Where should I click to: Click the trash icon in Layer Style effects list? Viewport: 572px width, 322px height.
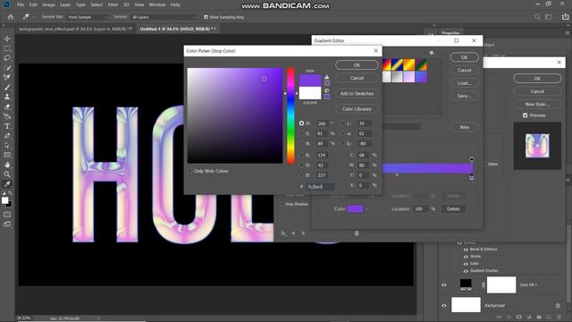point(357,233)
